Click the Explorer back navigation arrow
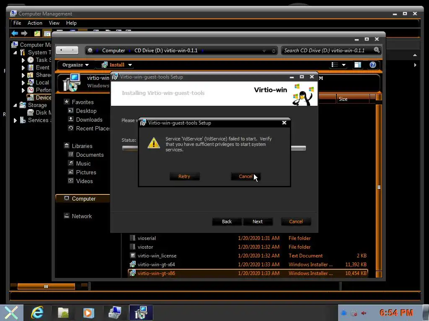Image resolution: width=429 pixels, height=321 pixels. 61,50
